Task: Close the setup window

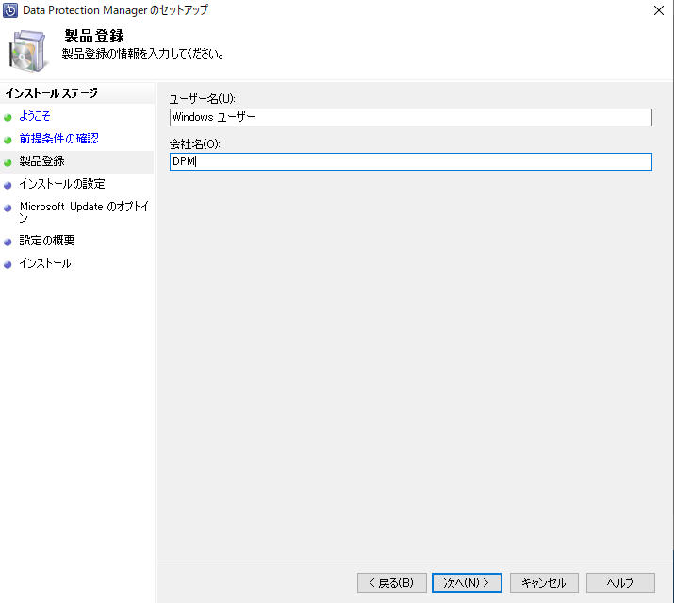Action: pos(659,10)
